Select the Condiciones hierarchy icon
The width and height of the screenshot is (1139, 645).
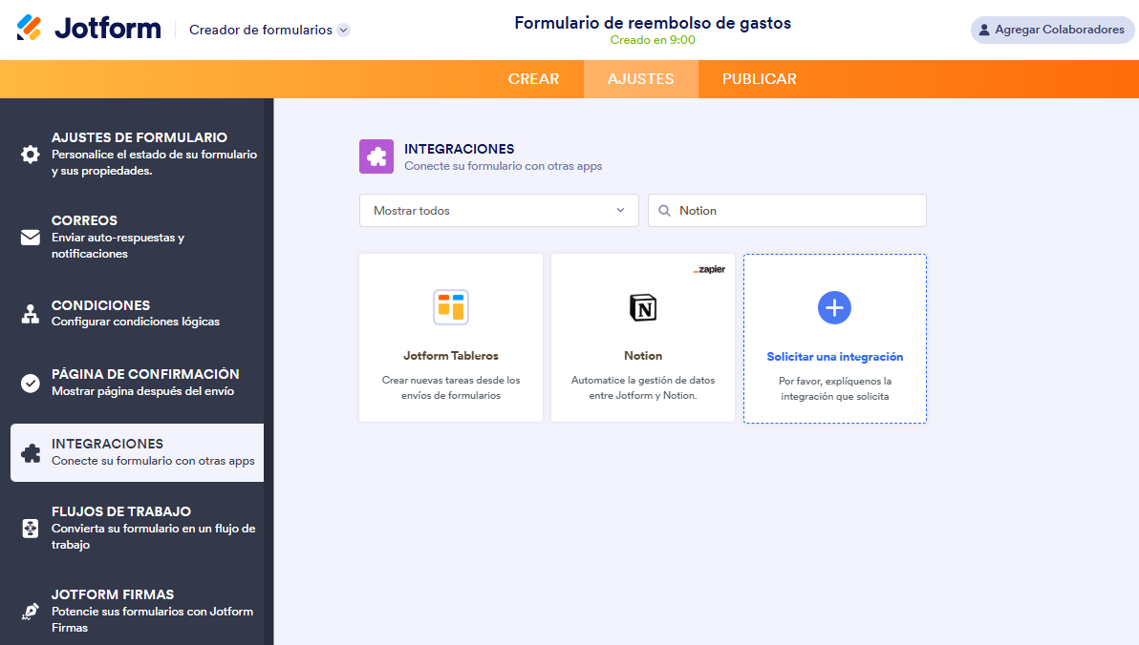click(x=31, y=314)
